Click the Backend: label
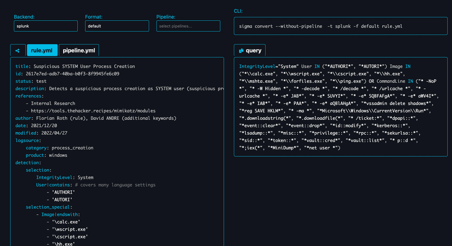Screen dimensions: 452x246 [x=24, y=17]
